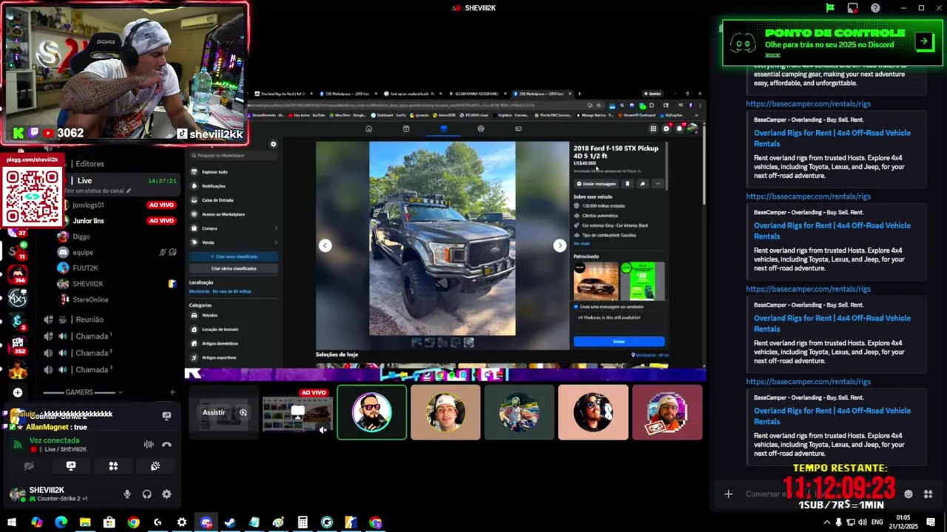Open Explorar tudo in Marketplace sidebar
The image size is (947, 532).
(x=234, y=171)
